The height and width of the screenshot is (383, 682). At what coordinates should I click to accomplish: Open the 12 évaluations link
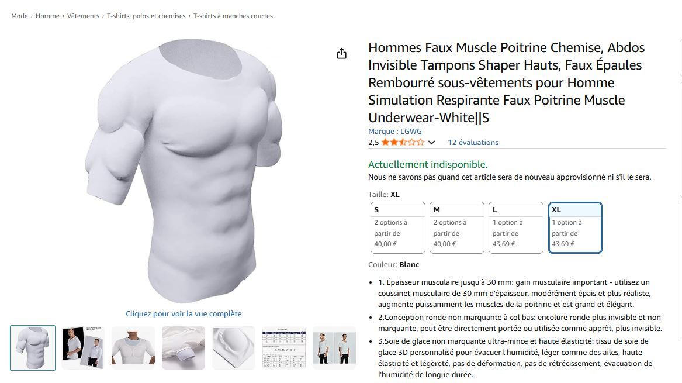pos(473,142)
